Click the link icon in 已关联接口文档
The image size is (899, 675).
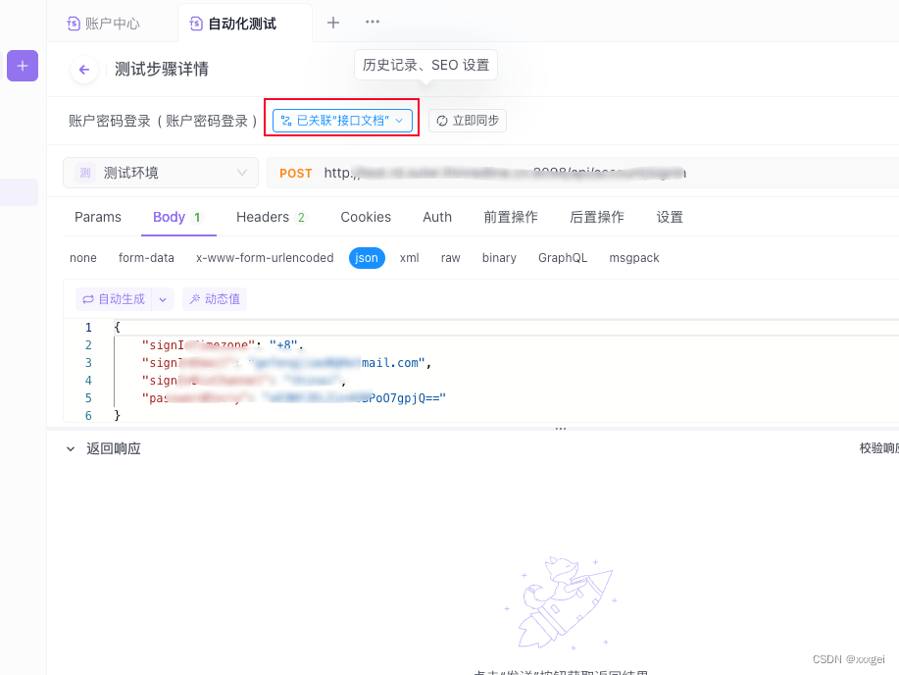pos(286,121)
